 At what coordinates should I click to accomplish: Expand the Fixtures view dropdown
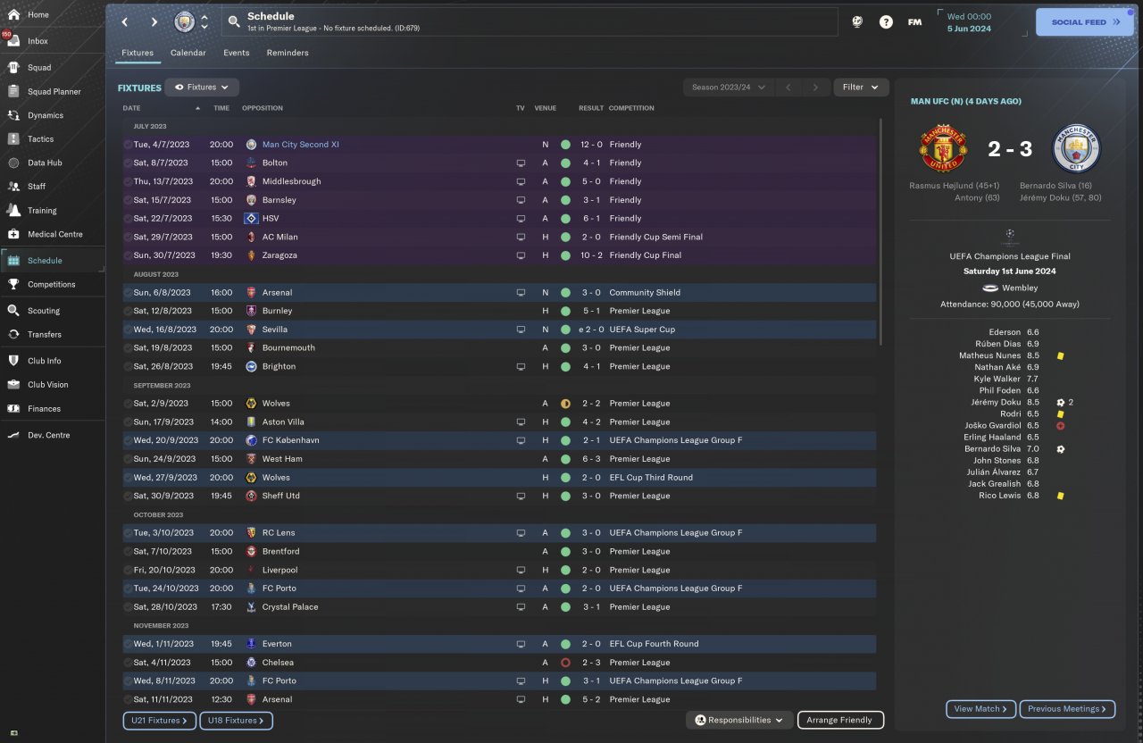point(202,88)
